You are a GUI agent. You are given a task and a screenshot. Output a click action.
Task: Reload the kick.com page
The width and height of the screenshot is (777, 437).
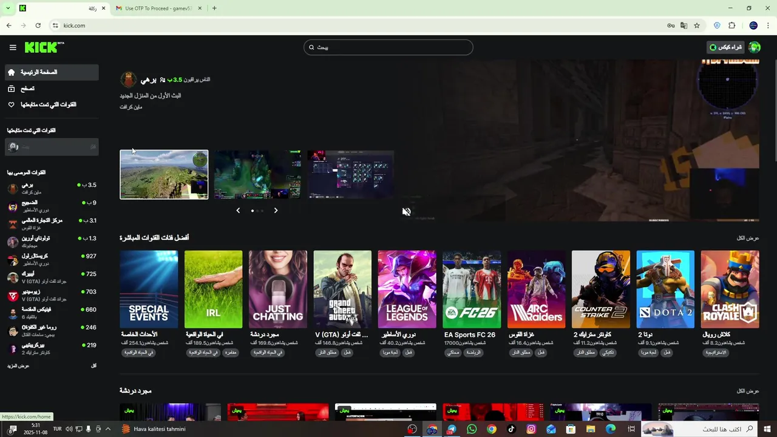click(x=38, y=25)
